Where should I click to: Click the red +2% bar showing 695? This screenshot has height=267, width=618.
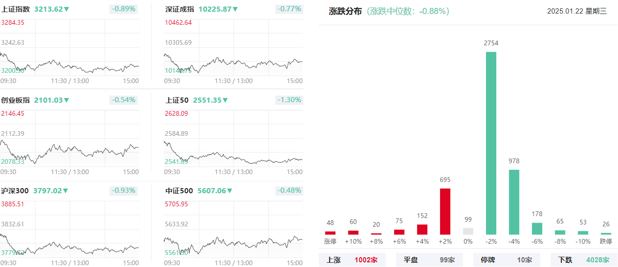(x=445, y=211)
